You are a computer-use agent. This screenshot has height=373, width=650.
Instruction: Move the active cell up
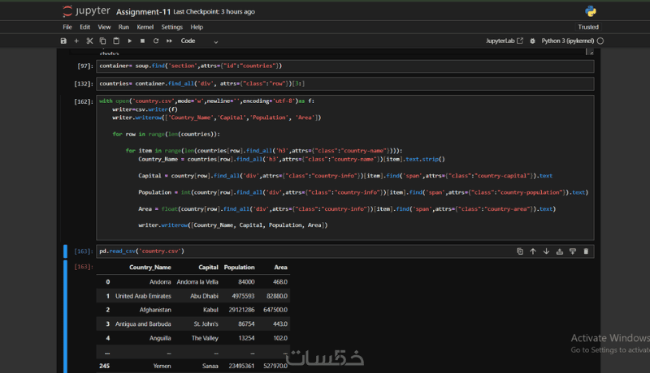(x=533, y=251)
